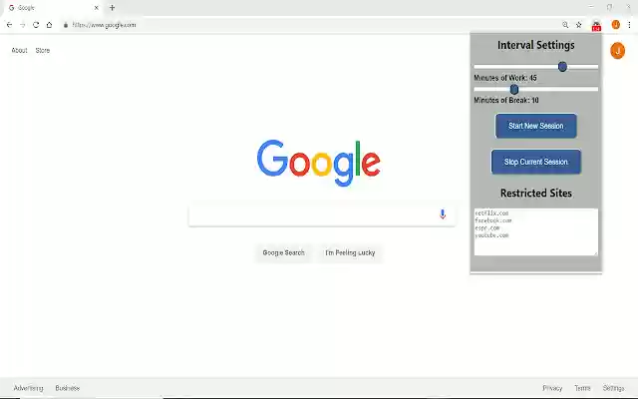Screen dimensions: 638x399
Task: Click the Google search input box
Action: coord(321,214)
